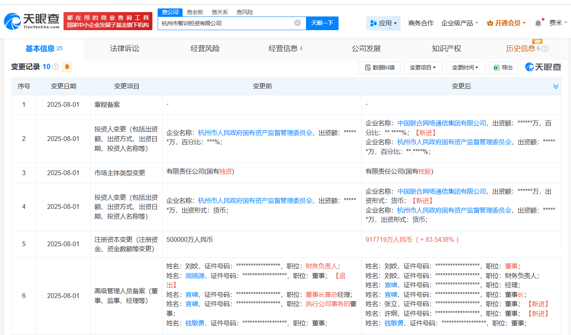Click the 数据纠错 button
The height and width of the screenshot is (335, 571).
(x=380, y=67)
